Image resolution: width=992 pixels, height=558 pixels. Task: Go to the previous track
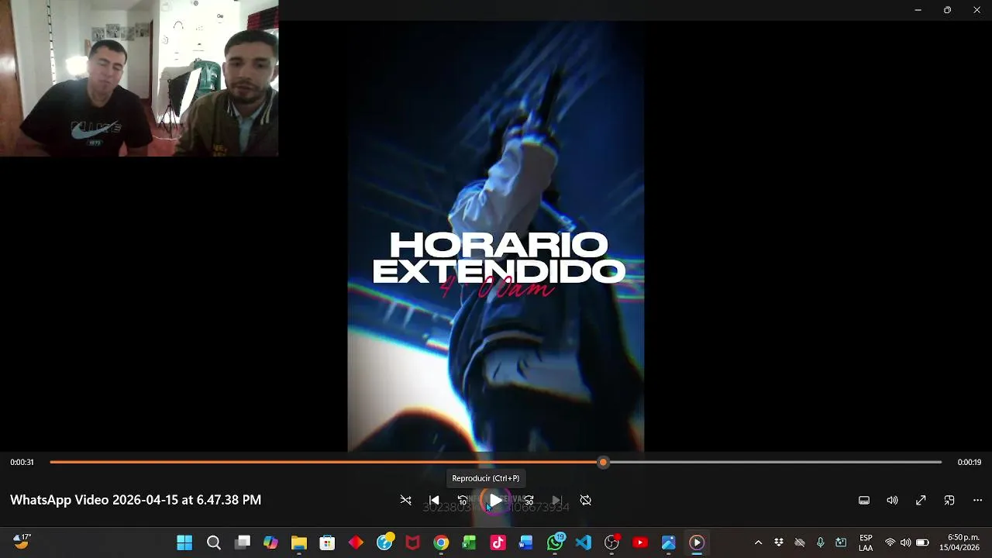click(434, 501)
